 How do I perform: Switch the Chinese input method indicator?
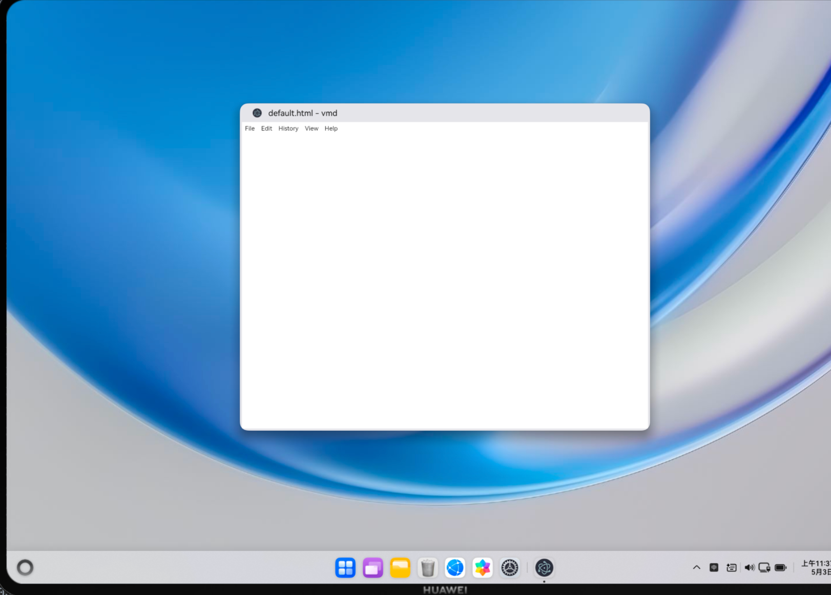tap(714, 567)
